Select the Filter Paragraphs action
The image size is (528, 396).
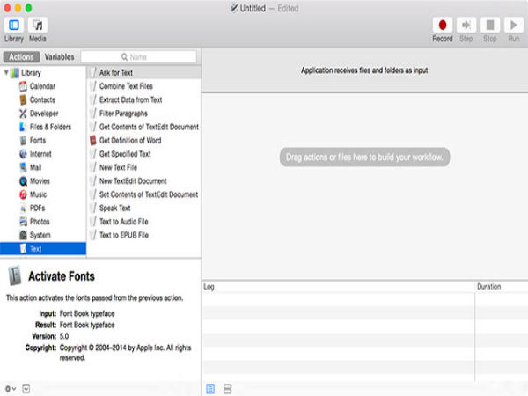click(x=144, y=114)
